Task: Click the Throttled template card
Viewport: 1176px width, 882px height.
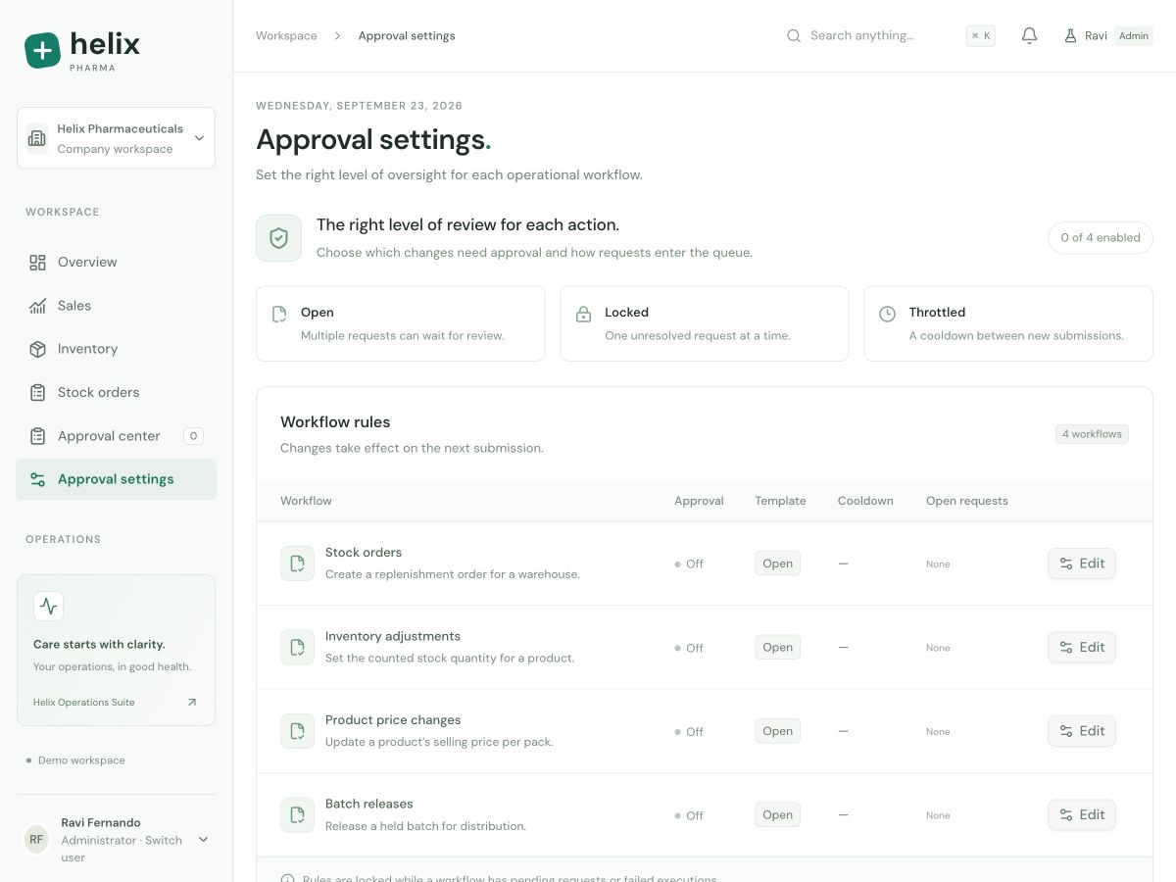Action: tap(1008, 323)
